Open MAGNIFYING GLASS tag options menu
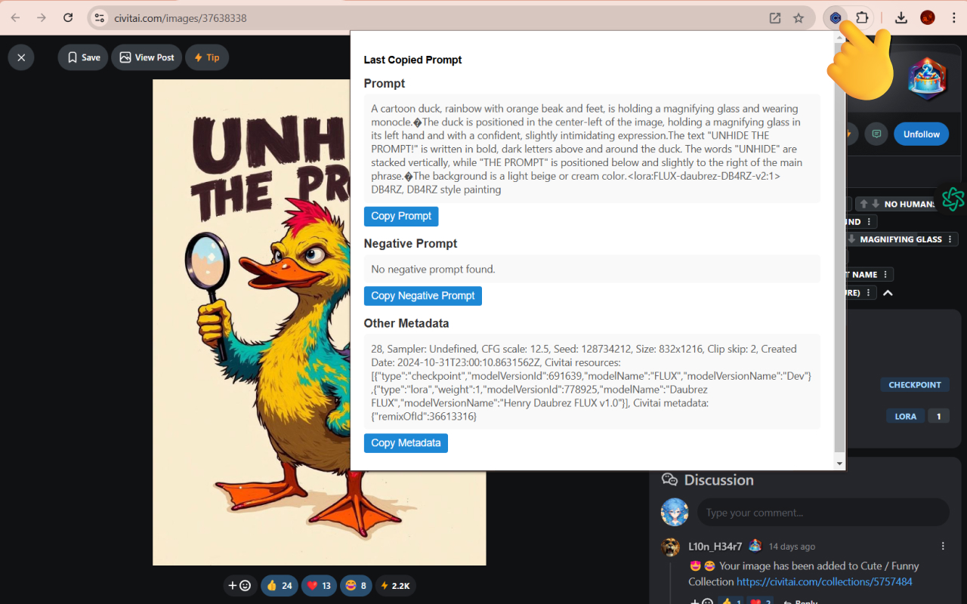 pyautogui.click(x=950, y=239)
